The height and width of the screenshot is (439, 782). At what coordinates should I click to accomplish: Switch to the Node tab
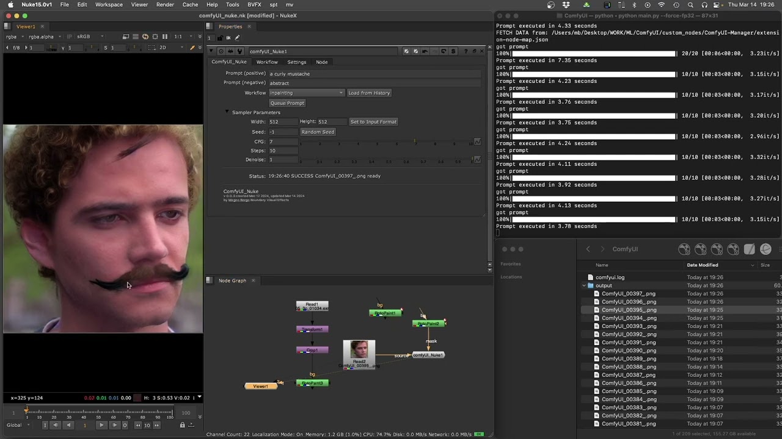click(321, 62)
